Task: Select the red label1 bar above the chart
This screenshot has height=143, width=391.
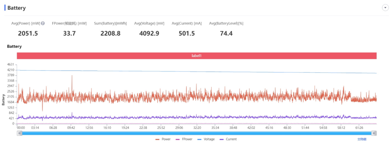Action: [197, 56]
